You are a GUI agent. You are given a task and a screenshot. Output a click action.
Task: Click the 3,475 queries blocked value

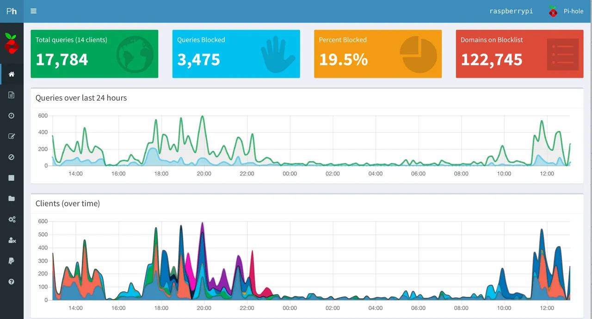click(198, 60)
